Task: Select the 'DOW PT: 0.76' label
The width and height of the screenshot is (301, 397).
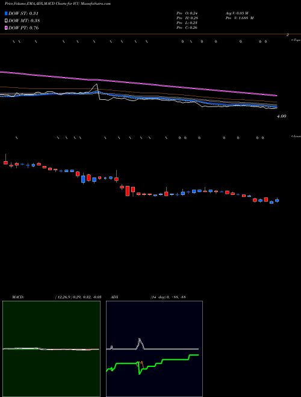Action: 23,28
